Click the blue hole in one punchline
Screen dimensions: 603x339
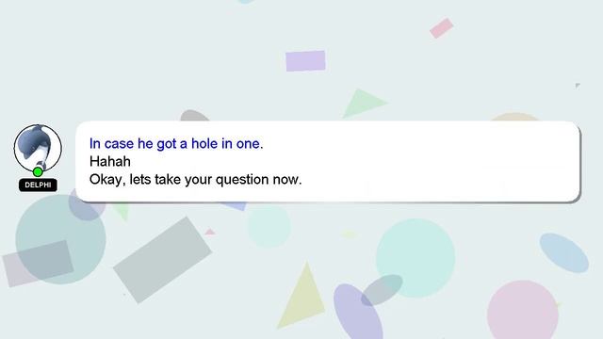click(x=176, y=144)
